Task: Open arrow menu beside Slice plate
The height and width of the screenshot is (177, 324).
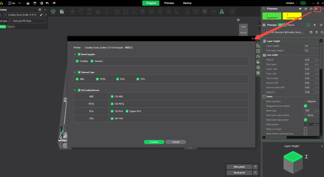Action: [255, 167]
